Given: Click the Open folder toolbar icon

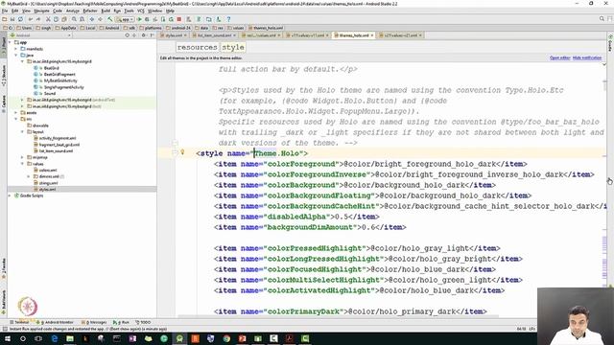Looking at the screenshot, I should tap(4, 19).
